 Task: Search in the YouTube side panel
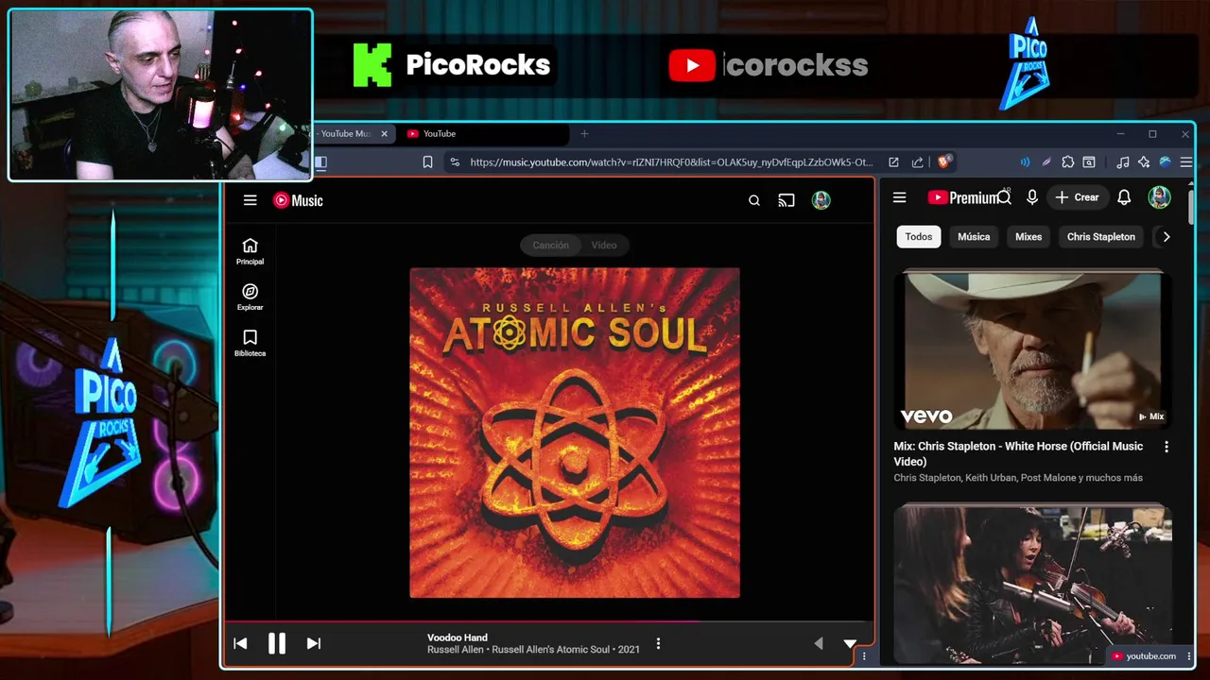coord(1005,197)
